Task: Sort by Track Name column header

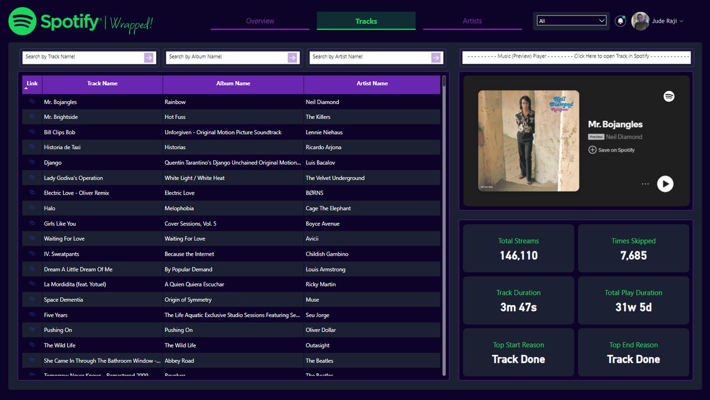Action: pyautogui.click(x=102, y=84)
